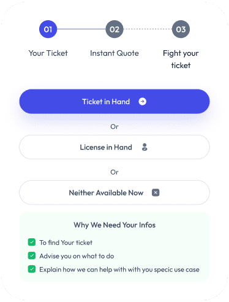Click the X icon in Neither Available Now
This screenshot has height=302, width=229.
click(x=156, y=192)
